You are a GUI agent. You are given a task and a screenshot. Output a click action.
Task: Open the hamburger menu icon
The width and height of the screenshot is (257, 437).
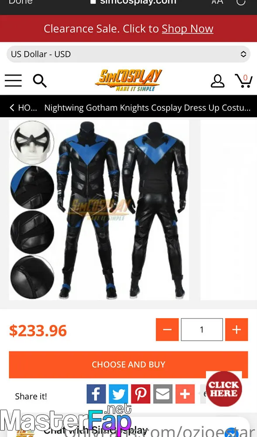13,80
